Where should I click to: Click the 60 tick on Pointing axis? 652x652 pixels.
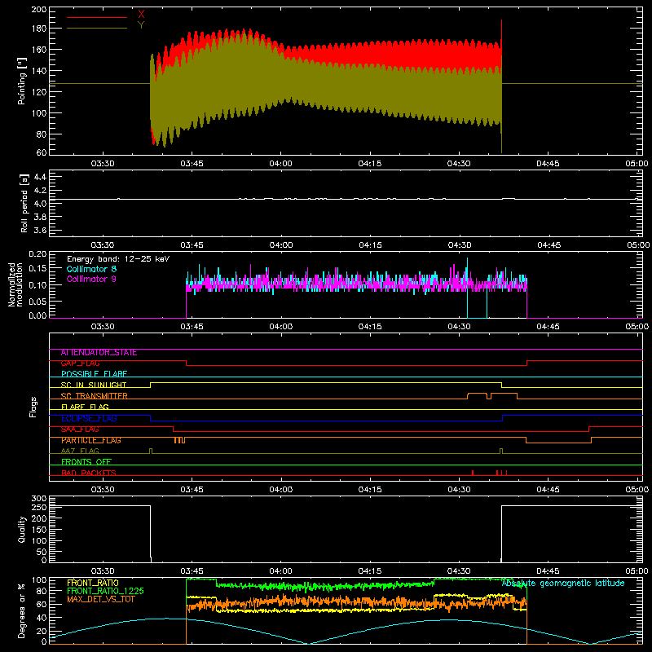point(42,152)
